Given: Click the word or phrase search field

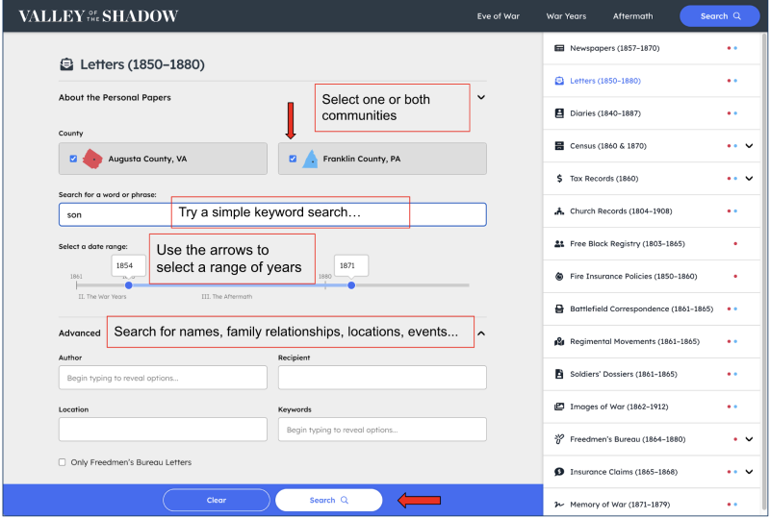Looking at the screenshot, I should (272, 215).
